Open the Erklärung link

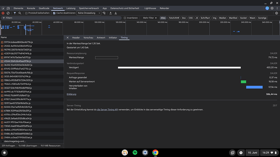point(71,94)
